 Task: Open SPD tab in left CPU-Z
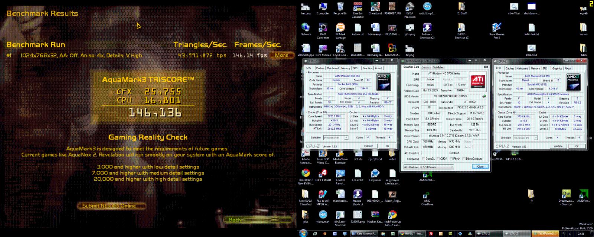pos(355,68)
